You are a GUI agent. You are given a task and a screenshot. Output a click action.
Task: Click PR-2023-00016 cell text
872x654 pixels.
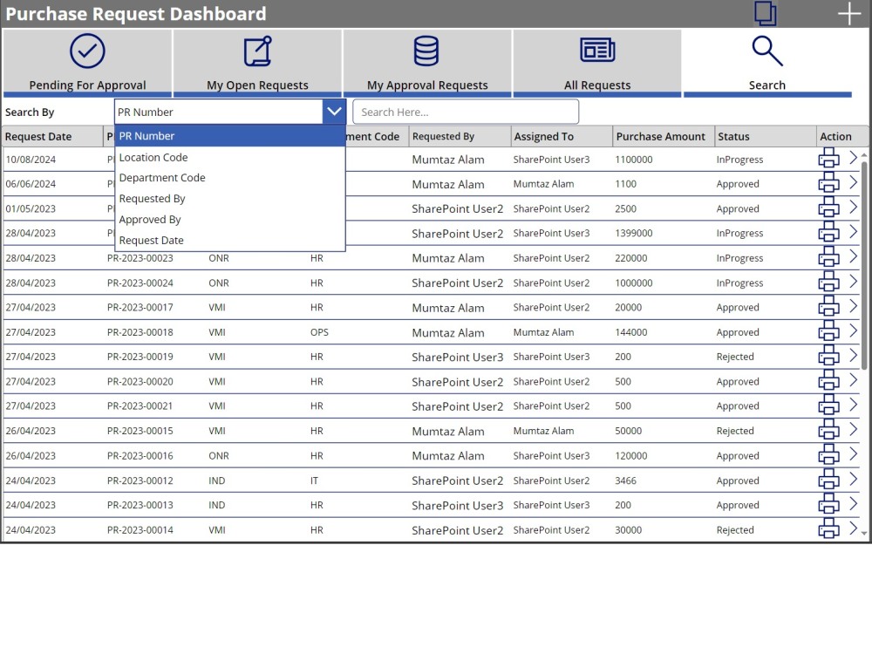(x=140, y=455)
